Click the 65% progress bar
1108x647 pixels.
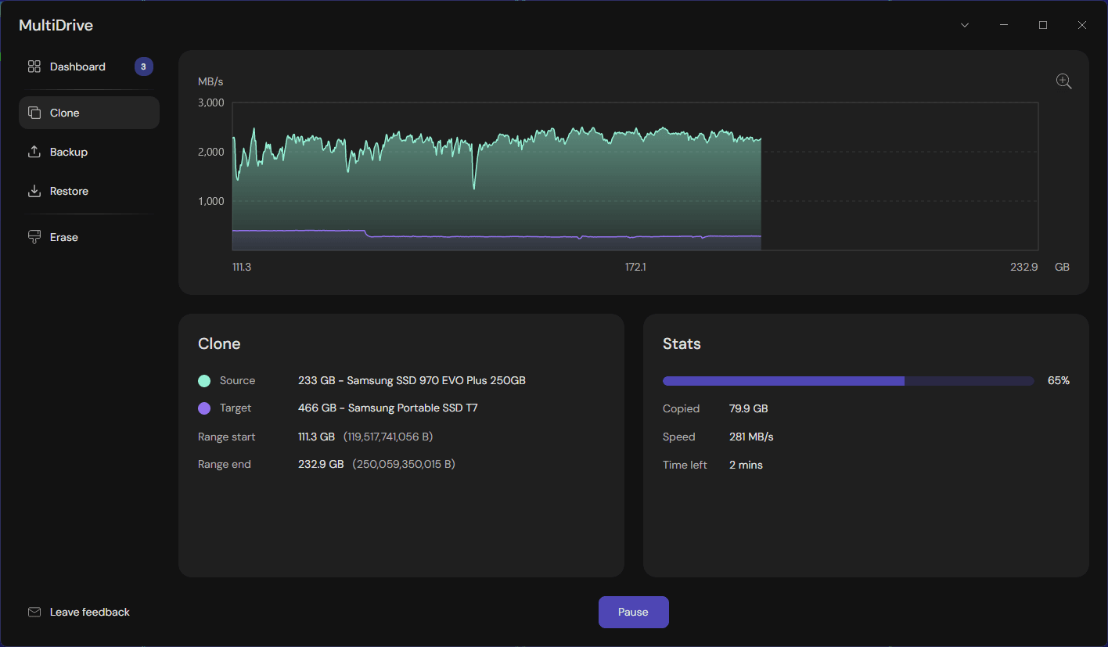(x=847, y=380)
